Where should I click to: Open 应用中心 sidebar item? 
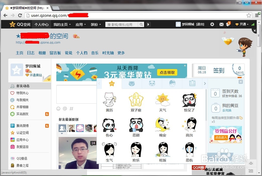click(22, 140)
